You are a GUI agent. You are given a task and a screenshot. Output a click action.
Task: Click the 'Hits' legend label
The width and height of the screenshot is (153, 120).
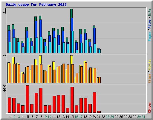tap(149, 12)
